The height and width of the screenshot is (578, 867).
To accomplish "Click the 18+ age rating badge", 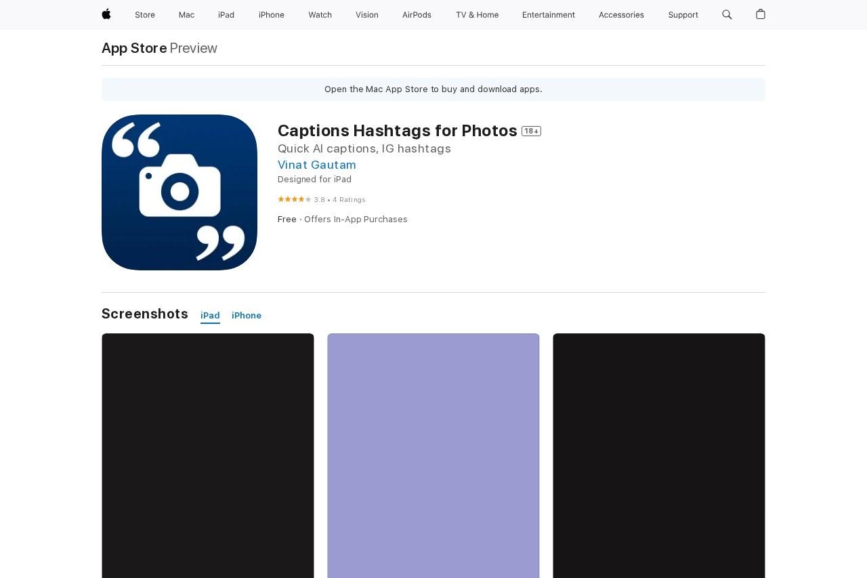I will click(531, 131).
